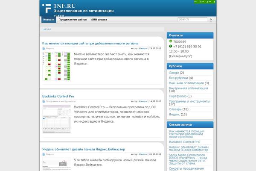Image resolution: width=256 pixels, height=171 pixels.
Task: Click the ICQ number 7000669
Action: point(180,42)
